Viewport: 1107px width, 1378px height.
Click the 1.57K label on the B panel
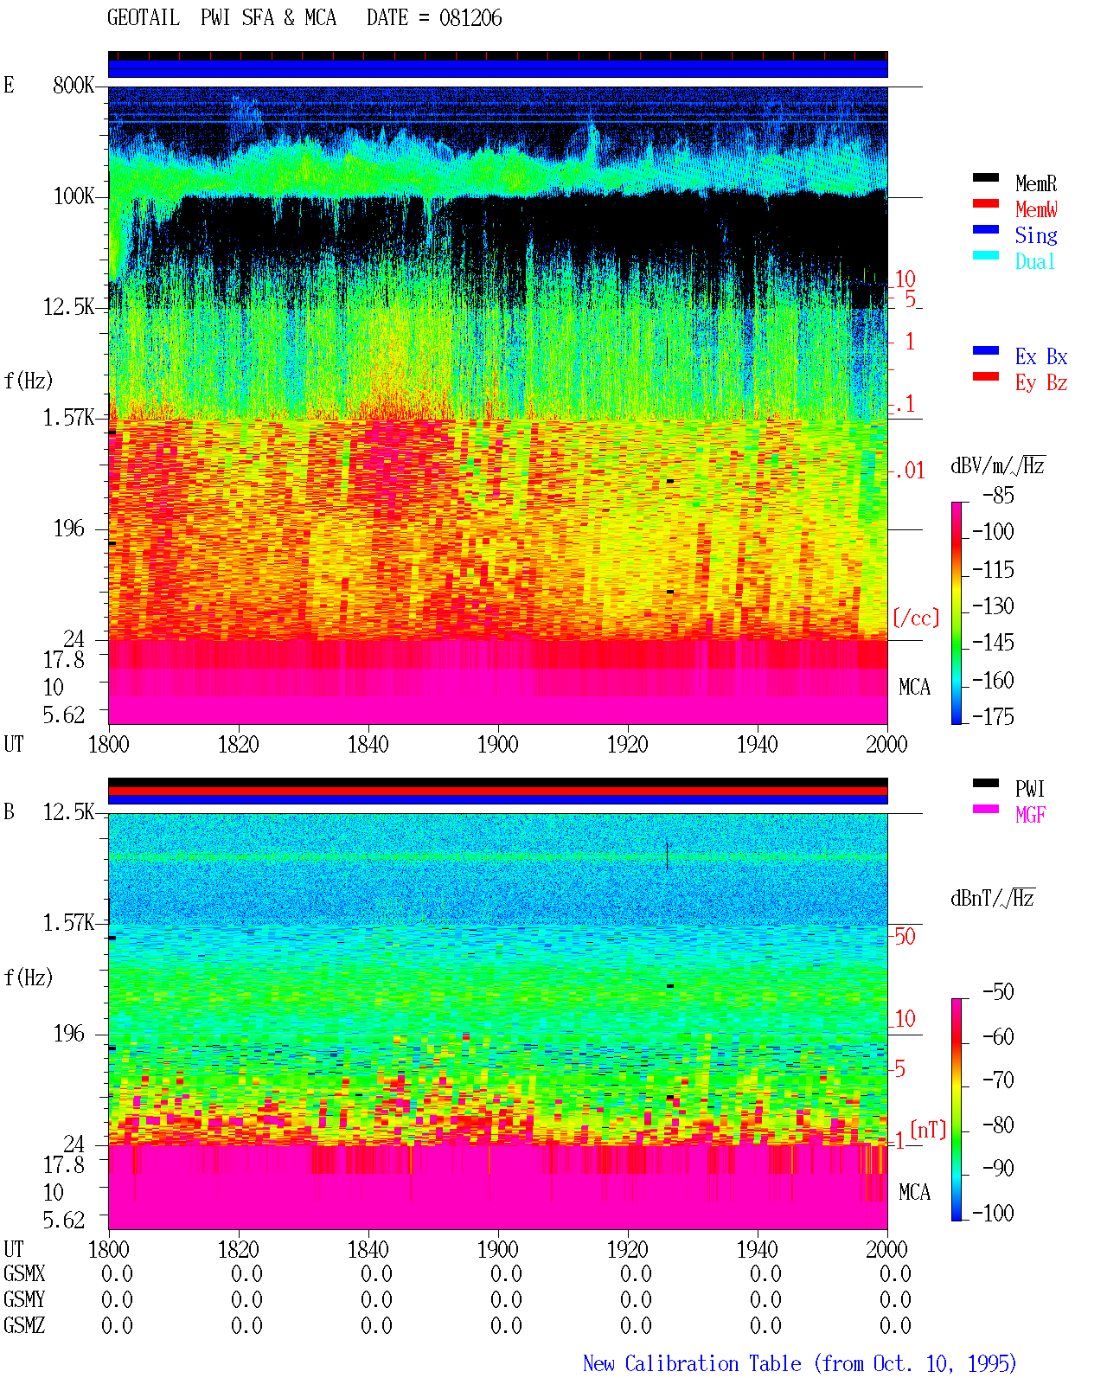coord(69,923)
